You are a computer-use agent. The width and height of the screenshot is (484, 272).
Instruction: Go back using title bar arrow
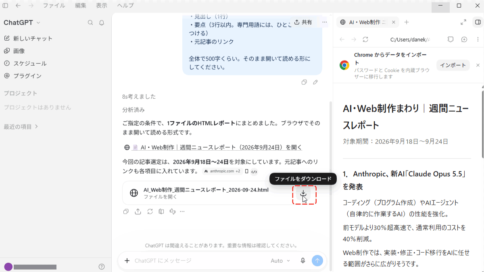pos(18,6)
